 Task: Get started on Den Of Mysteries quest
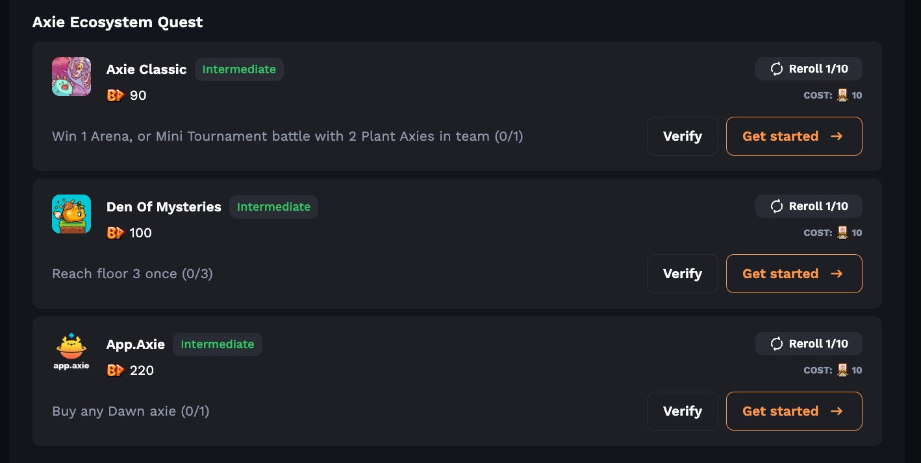pyautogui.click(x=794, y=274)
